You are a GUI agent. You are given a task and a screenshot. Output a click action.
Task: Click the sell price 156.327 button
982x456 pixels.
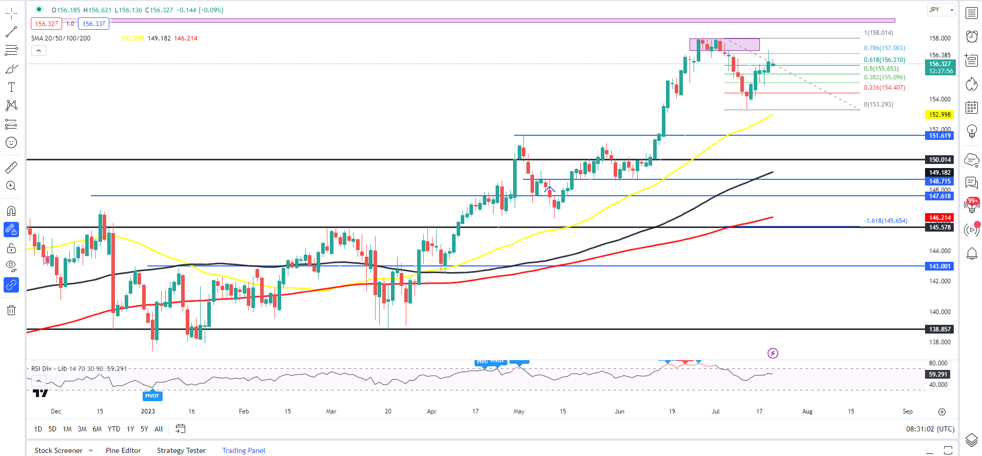[x=46, y=24]
